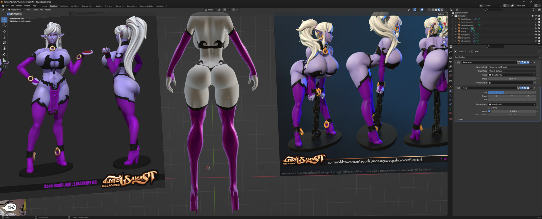Switch to the UV Editing workspace tab

tap(75, 6)
